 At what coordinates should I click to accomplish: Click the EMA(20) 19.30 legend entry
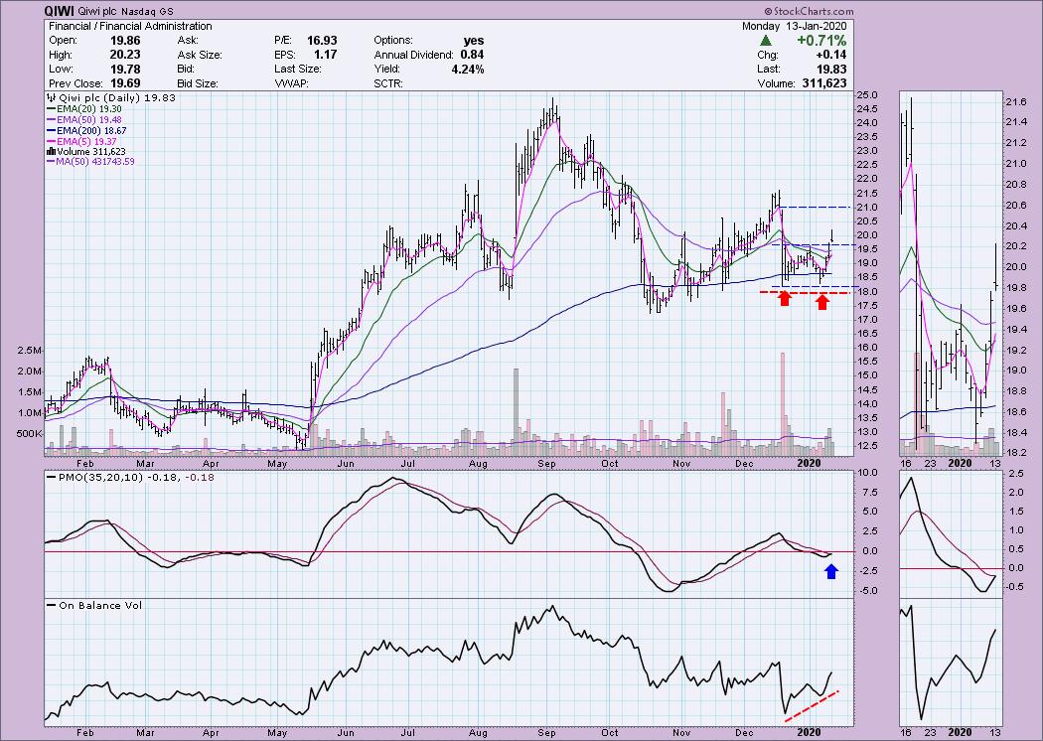83,108
